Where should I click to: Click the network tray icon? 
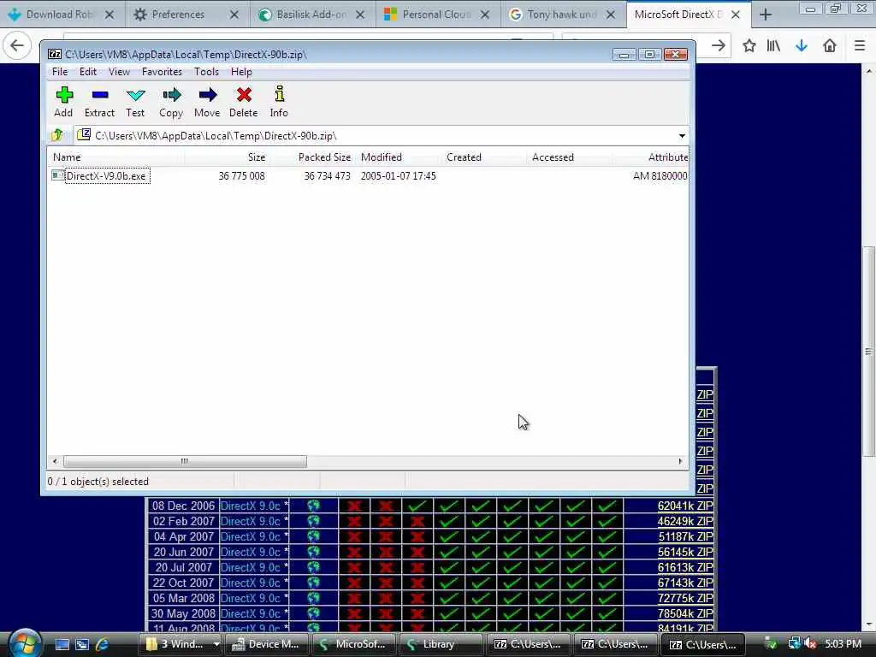click(794, 644)
